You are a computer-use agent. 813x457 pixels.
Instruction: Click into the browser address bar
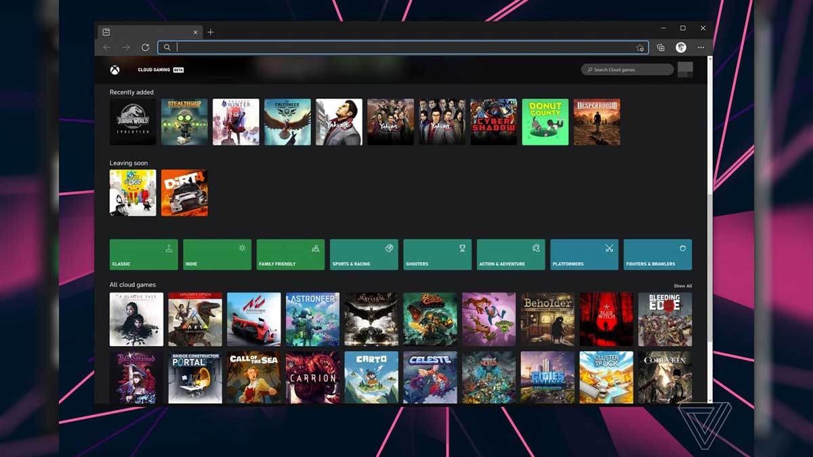click(403, 47)
